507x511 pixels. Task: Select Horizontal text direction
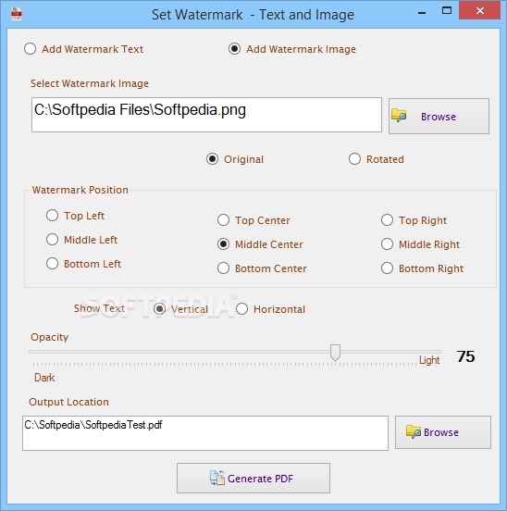[270, 308]
